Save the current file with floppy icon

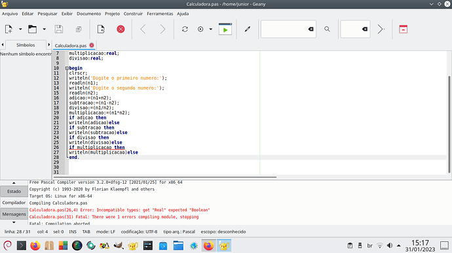[x=59, y=29]
